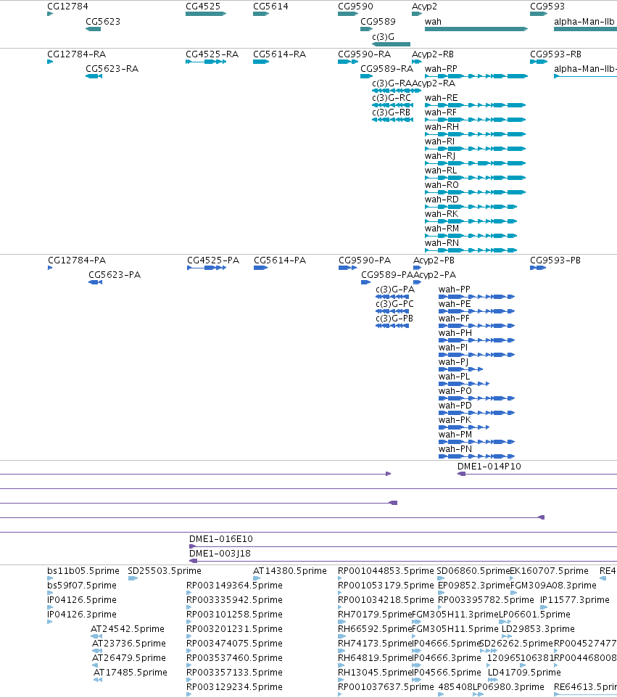Click the wah-RM transcript label
This screenshot has height=698, width=617.
(x=442, y=229)
